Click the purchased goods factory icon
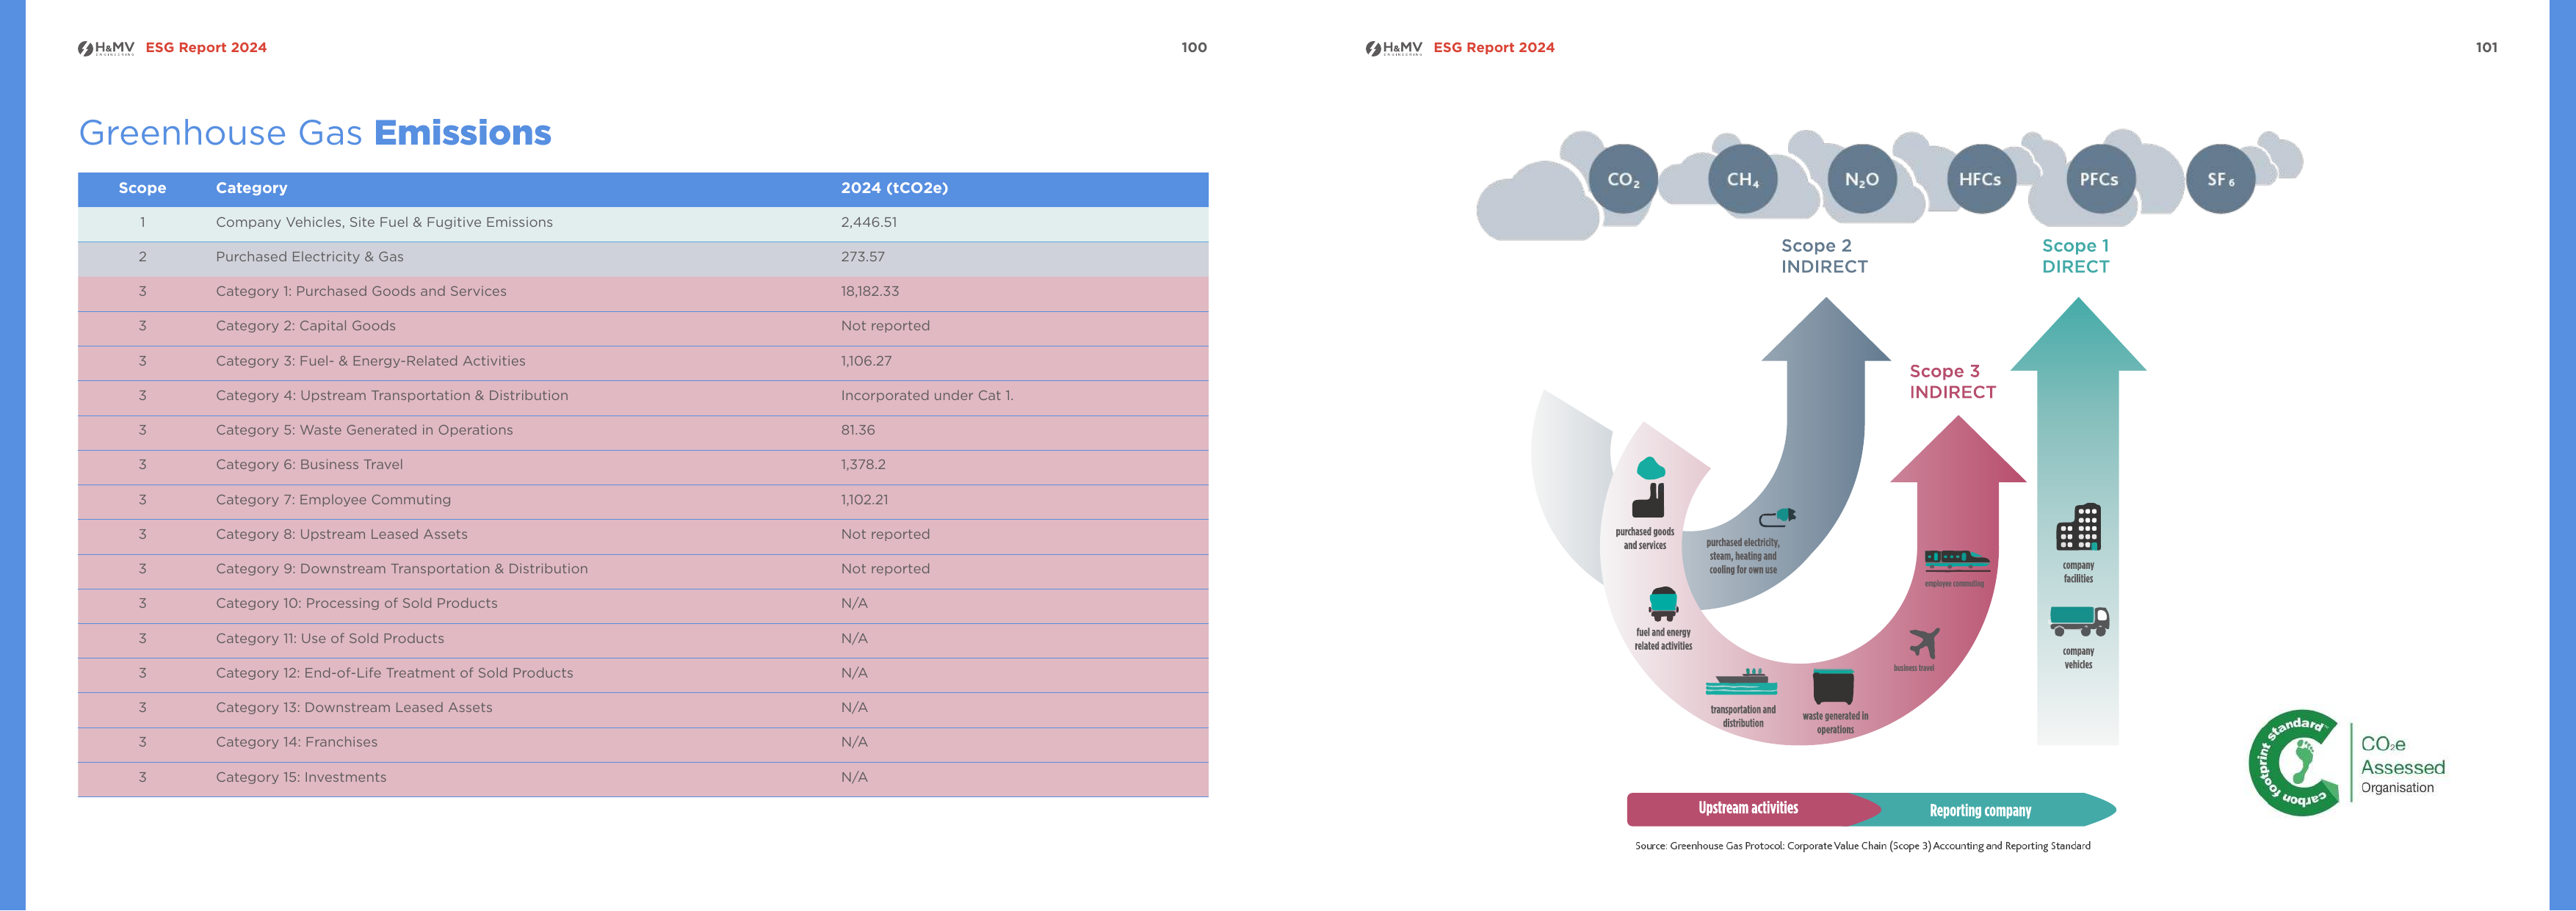Screen dimensions: 2576x911 click(x=1649, y=487)
